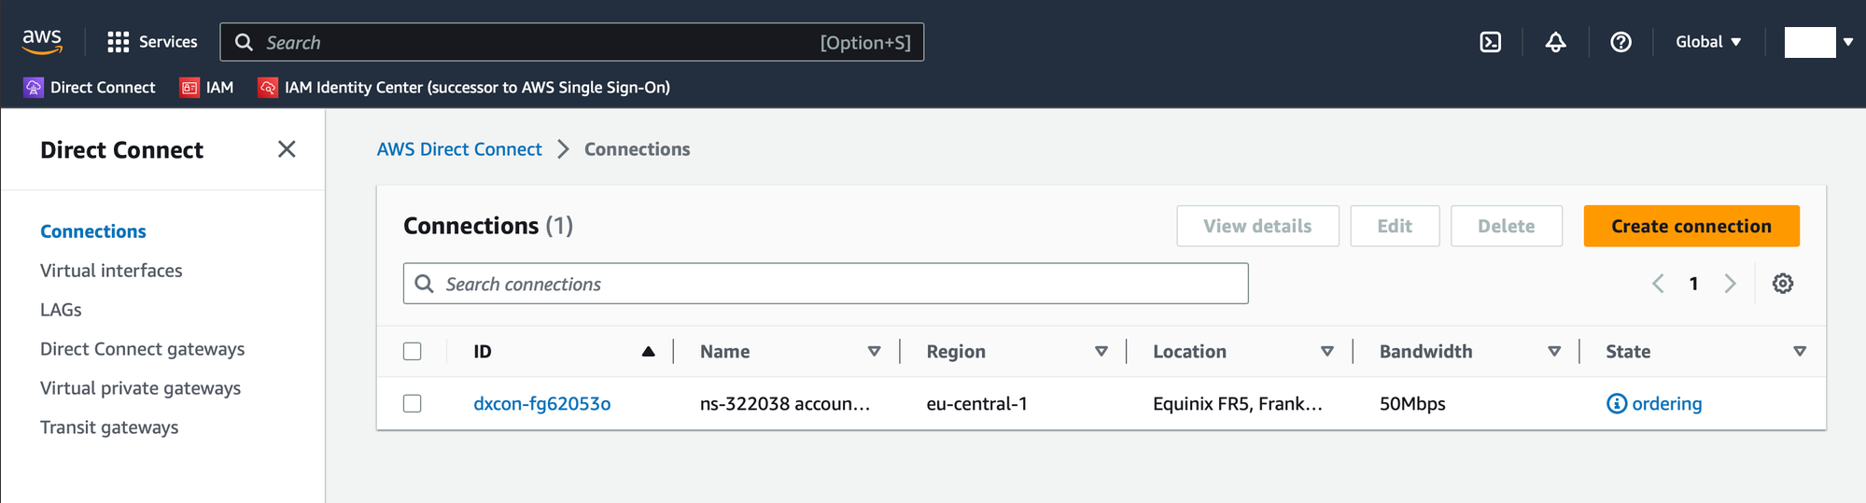Screen dimensions: 1866x503
Task: Open the IAM Identity Center favorite shortcut
Action: 464,87
